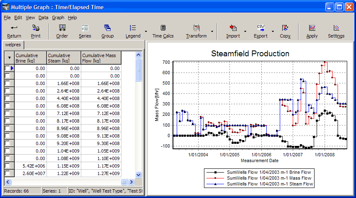Click the horizontal scroll left arrow

tap(8, 182)
